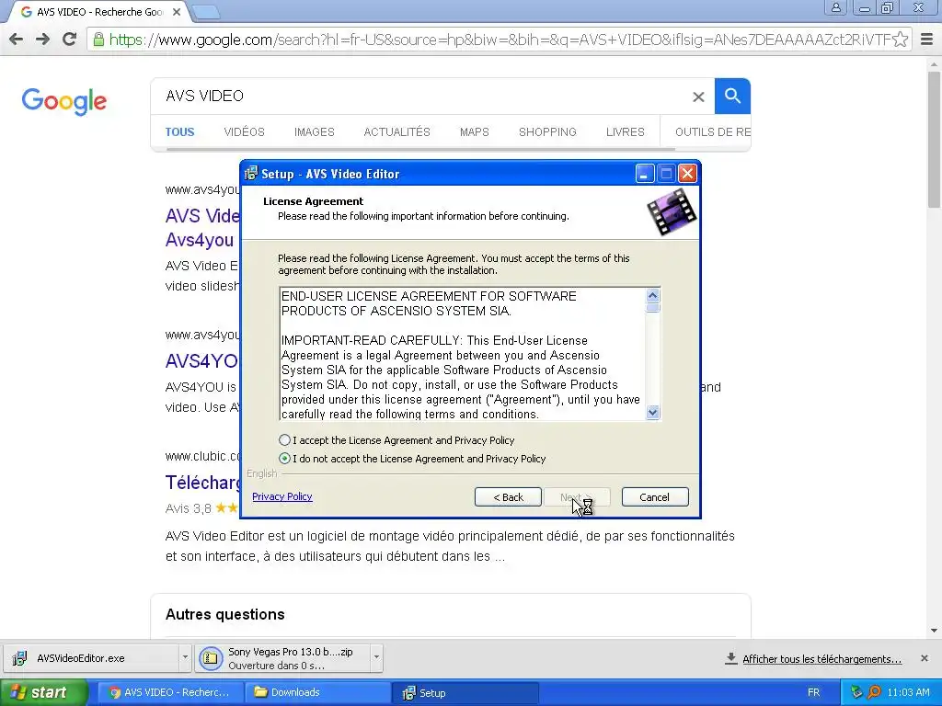Open a new tab in Chrome
The height and width of the screenshot is (706, 942).
206,12
